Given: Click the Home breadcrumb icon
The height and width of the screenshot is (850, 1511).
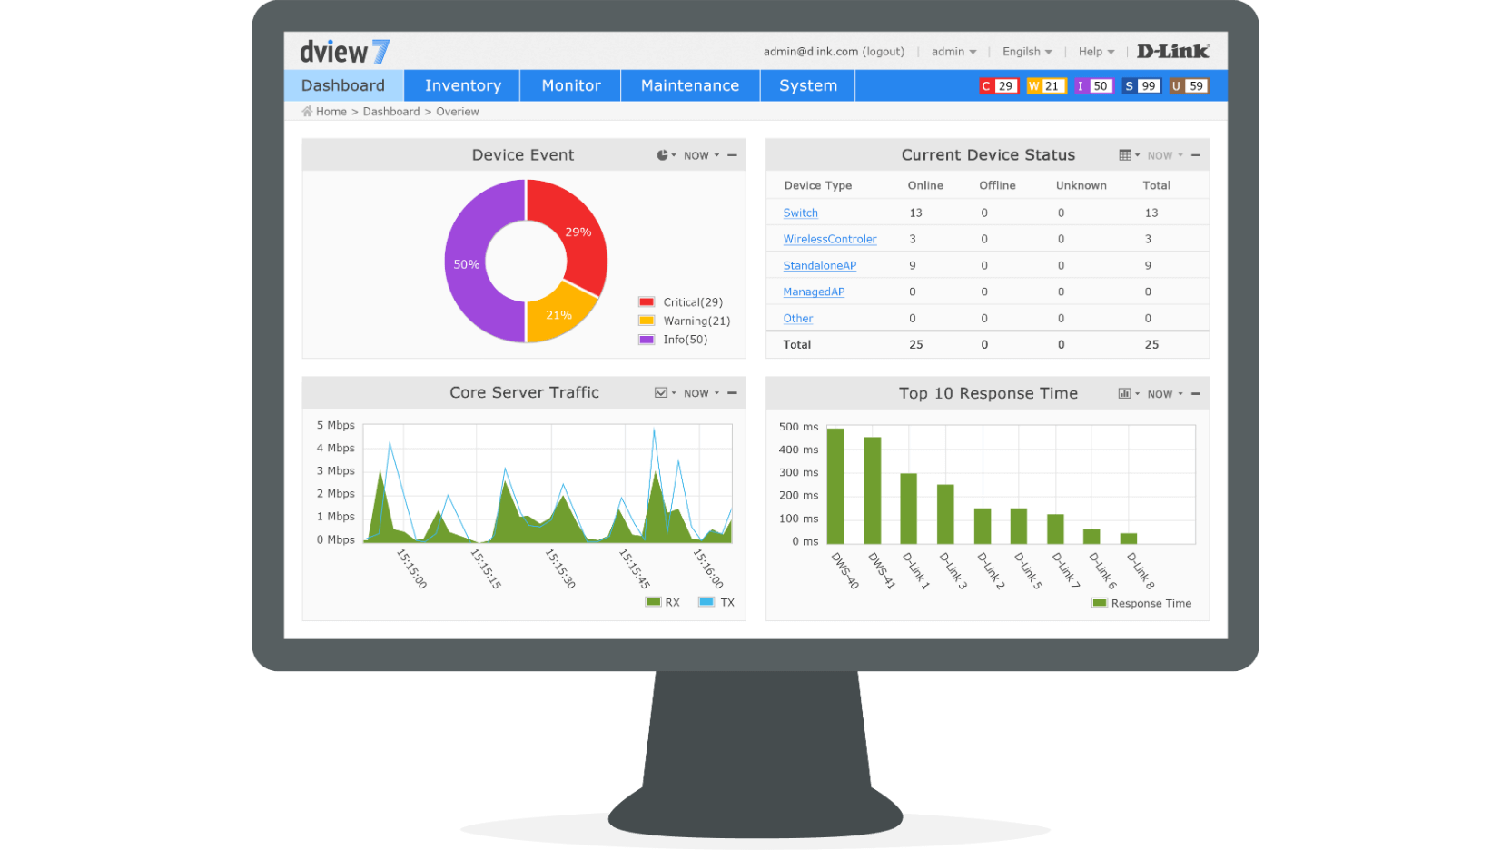Looking at the screenshot, I should click(x=307, y=112).
